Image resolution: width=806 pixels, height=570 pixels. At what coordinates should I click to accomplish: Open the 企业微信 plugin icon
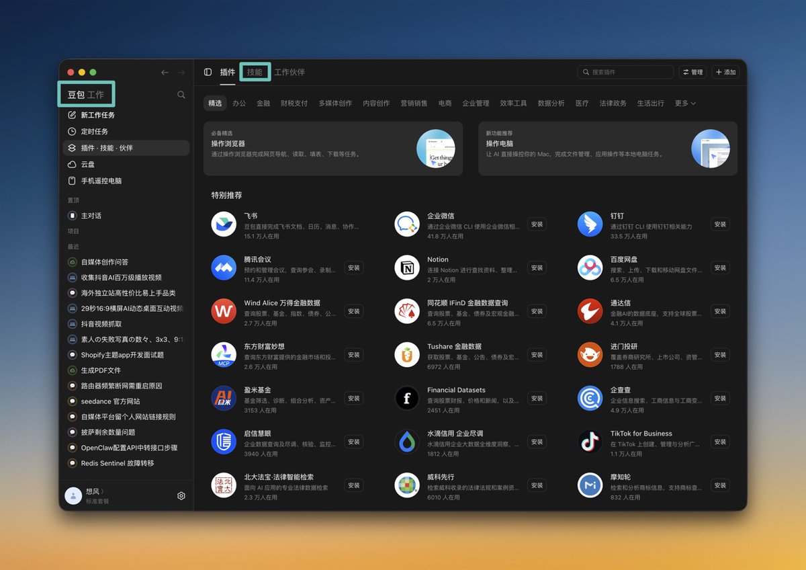pos(407,224)
